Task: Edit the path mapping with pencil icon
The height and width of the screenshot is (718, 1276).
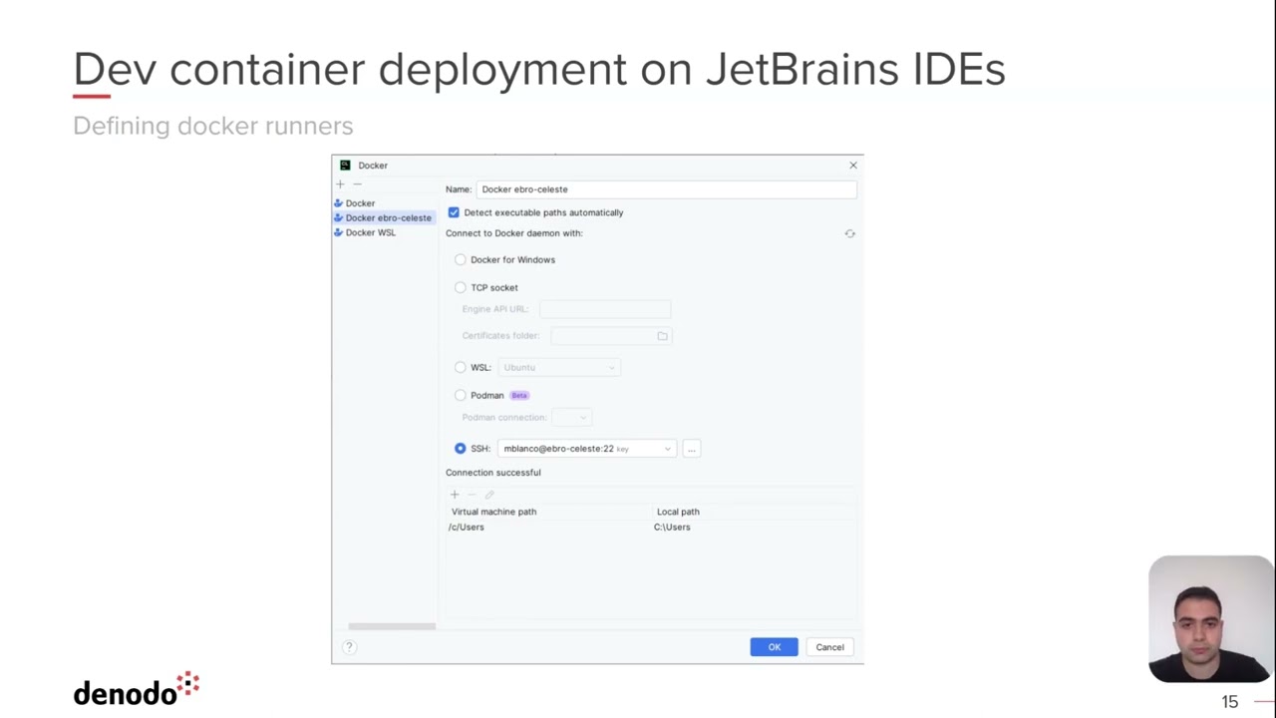Action: tap(489, 495)
